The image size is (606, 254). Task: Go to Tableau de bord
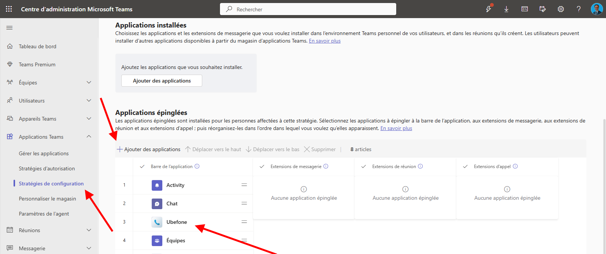(x=38, y=46)
